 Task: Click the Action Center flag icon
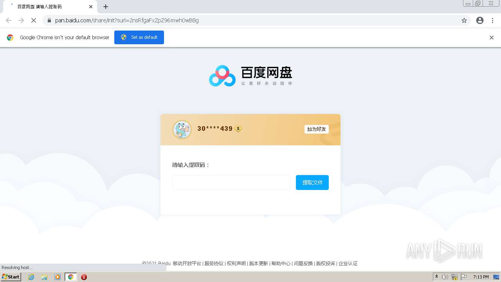tap(464, 277)
